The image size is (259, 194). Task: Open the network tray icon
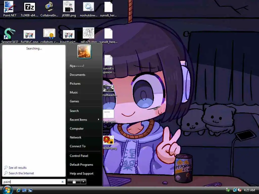[234, 190]
